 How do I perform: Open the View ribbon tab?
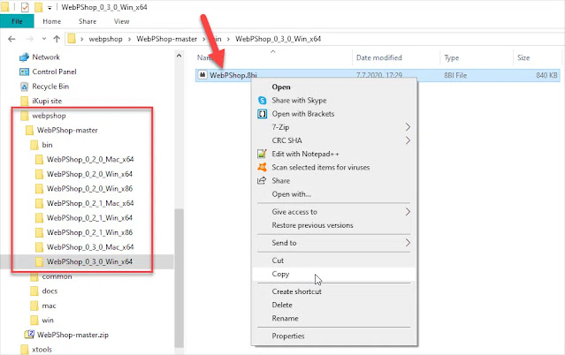click(x=121, y=21)
